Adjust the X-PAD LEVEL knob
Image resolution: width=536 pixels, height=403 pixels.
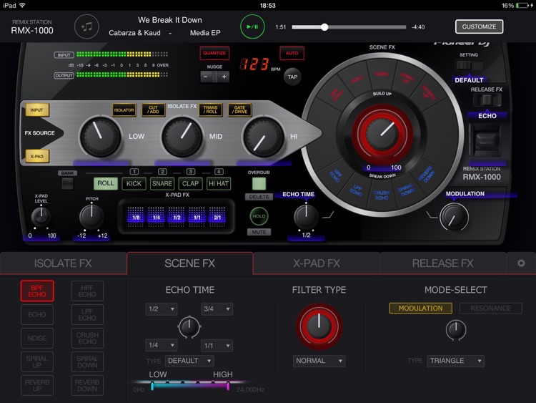point(41,216)
